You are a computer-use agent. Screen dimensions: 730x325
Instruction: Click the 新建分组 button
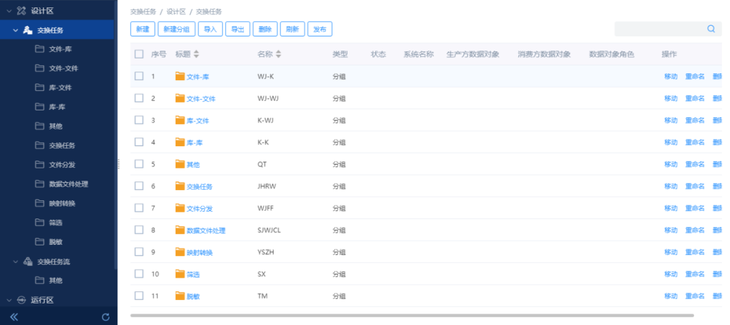click(x=176, y=29)
